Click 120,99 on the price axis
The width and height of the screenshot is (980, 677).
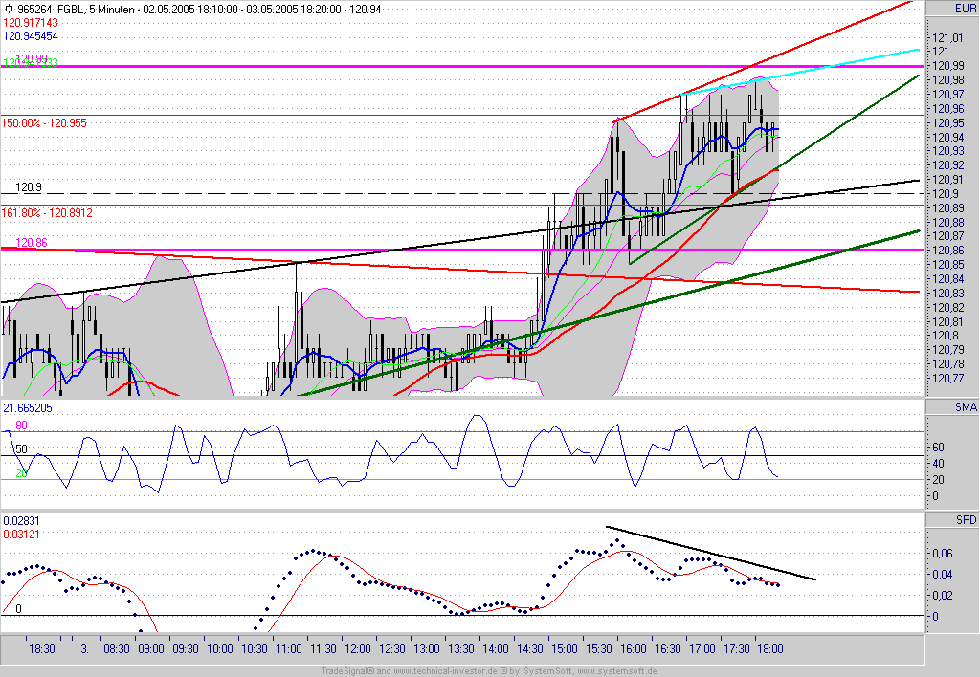click(x=948, y=66)
